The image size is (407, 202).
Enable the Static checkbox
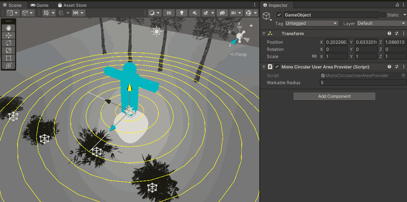[383, 15]
